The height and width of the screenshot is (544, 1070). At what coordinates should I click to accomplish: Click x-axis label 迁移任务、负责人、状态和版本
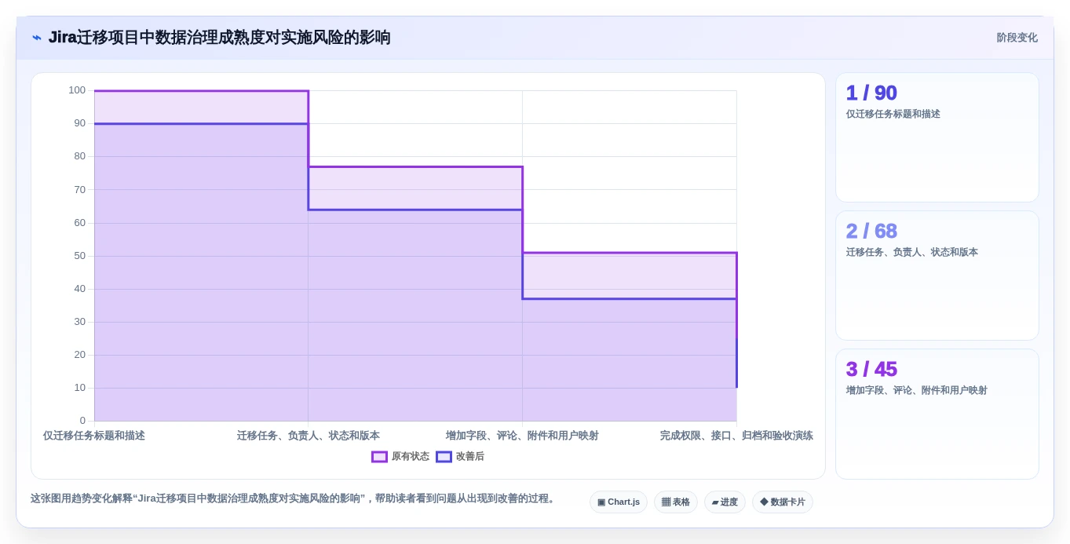[x=309, y=436]
